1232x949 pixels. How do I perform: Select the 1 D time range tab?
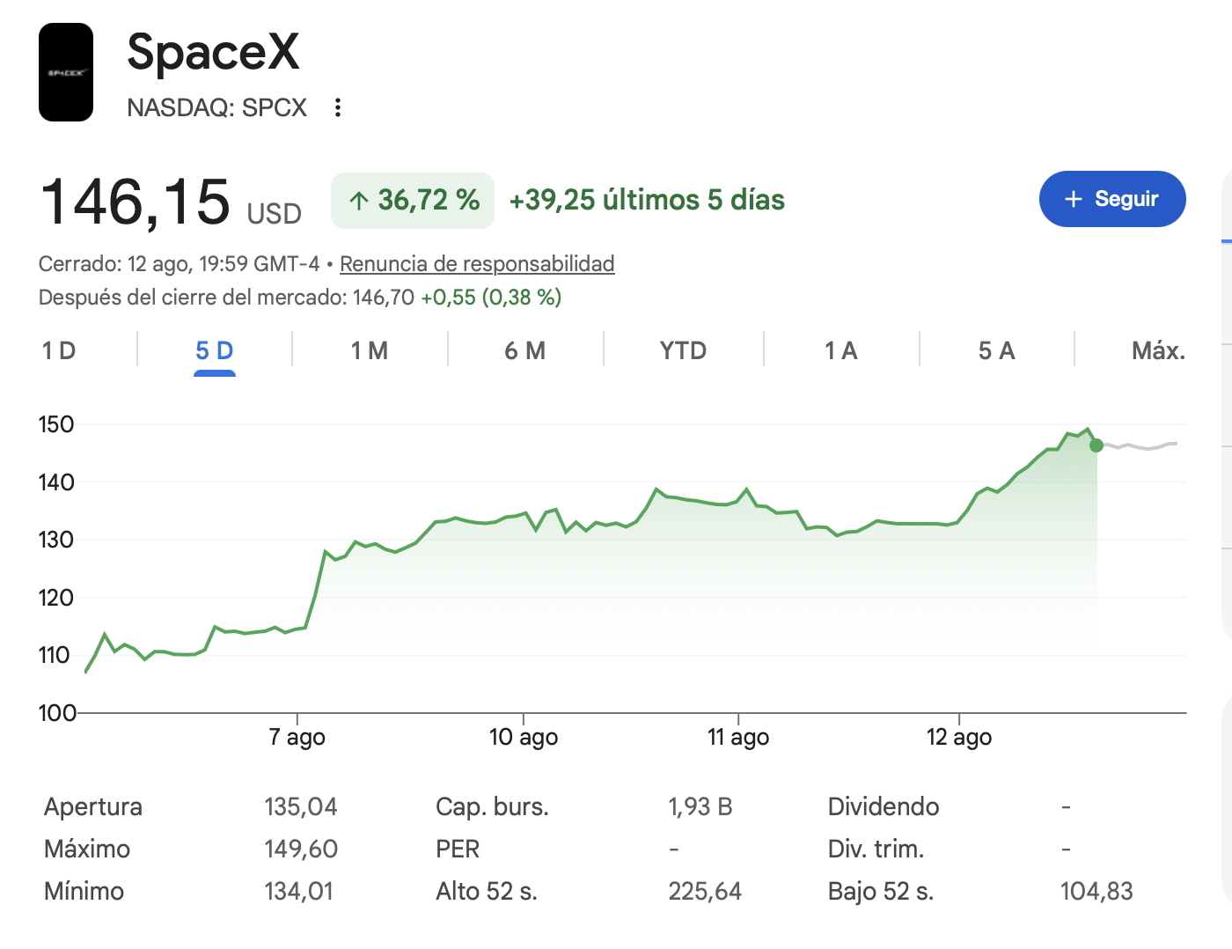pos(59,351)
